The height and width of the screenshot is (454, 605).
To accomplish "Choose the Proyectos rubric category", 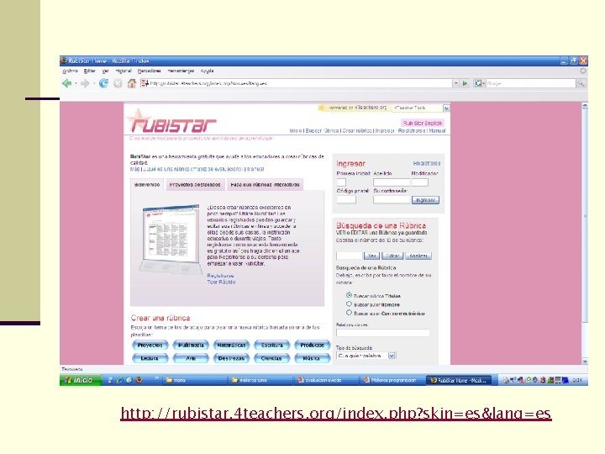I will pyautogui.click(x=150, y=345).
